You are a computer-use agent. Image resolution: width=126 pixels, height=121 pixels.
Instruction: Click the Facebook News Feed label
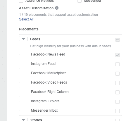(48, 54)
